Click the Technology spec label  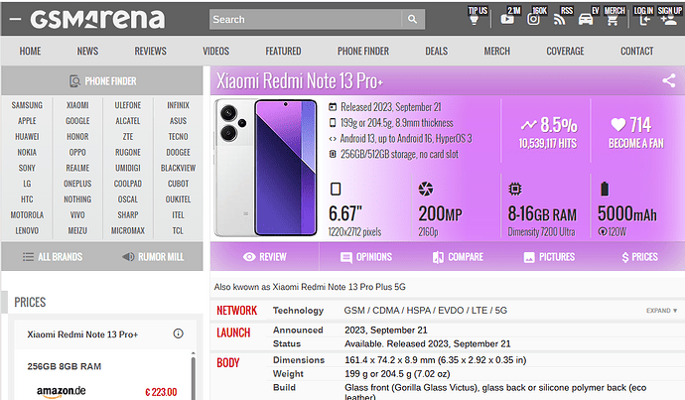[x=298, y=311]
